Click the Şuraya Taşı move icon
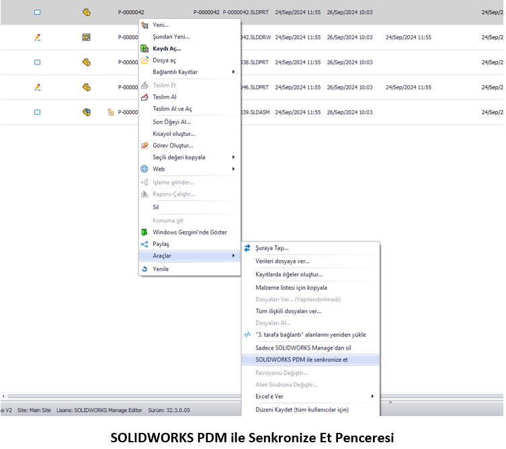This screenshot has height=449, width=506. coord(247,248)
